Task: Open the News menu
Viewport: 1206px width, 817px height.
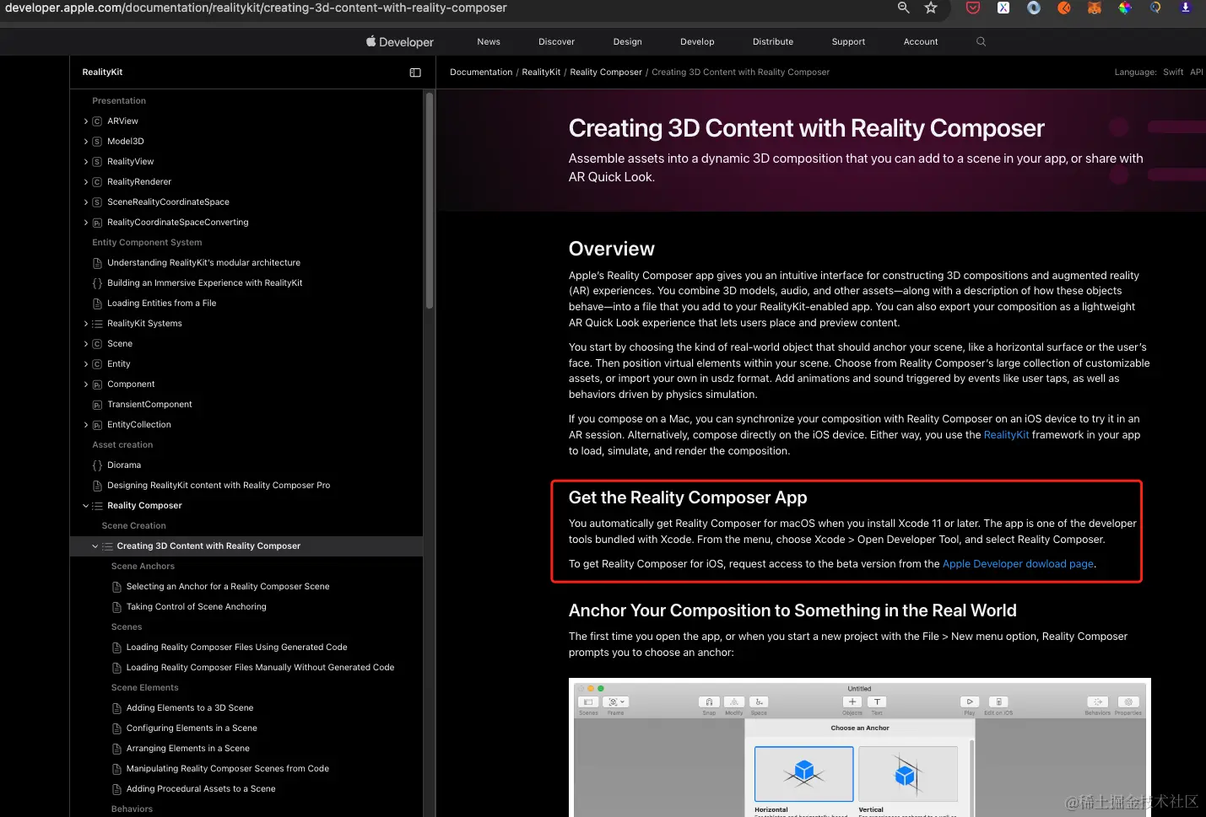Action: coord(489,42)
